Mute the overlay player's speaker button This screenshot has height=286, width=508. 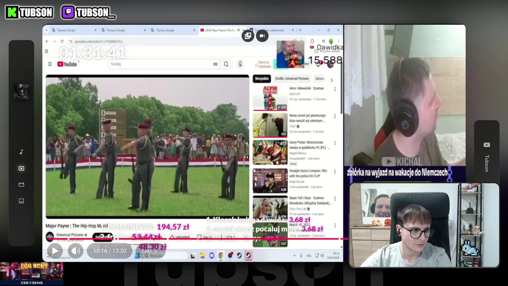75,251
